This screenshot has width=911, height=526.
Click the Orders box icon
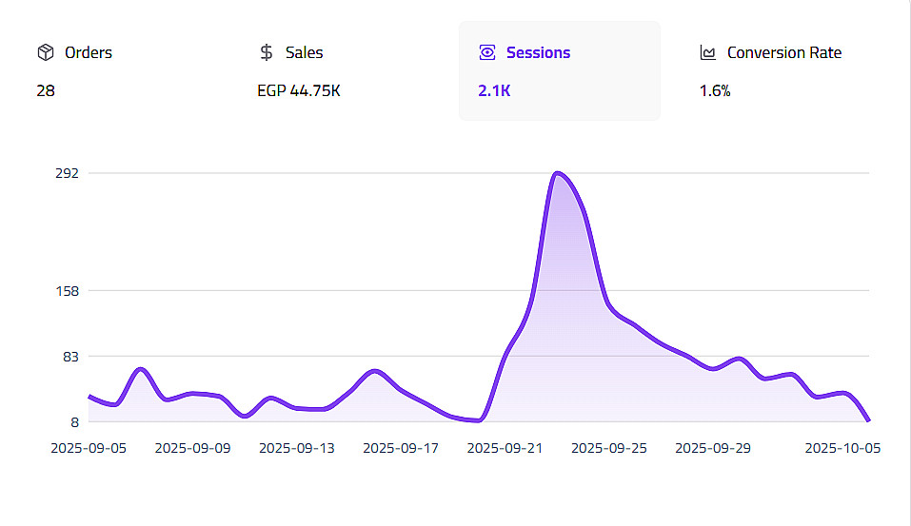pyautogui.click(x=45, y=52)
